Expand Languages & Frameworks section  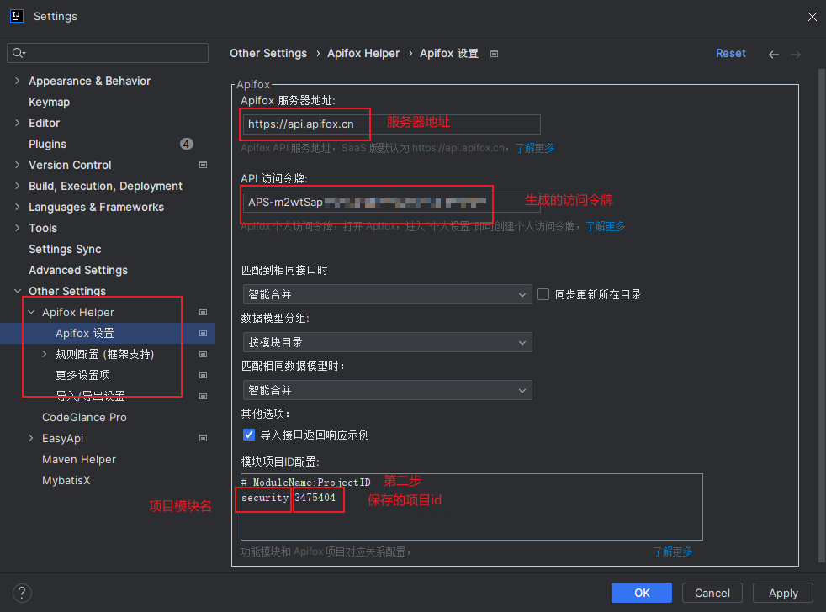point(18,207)
